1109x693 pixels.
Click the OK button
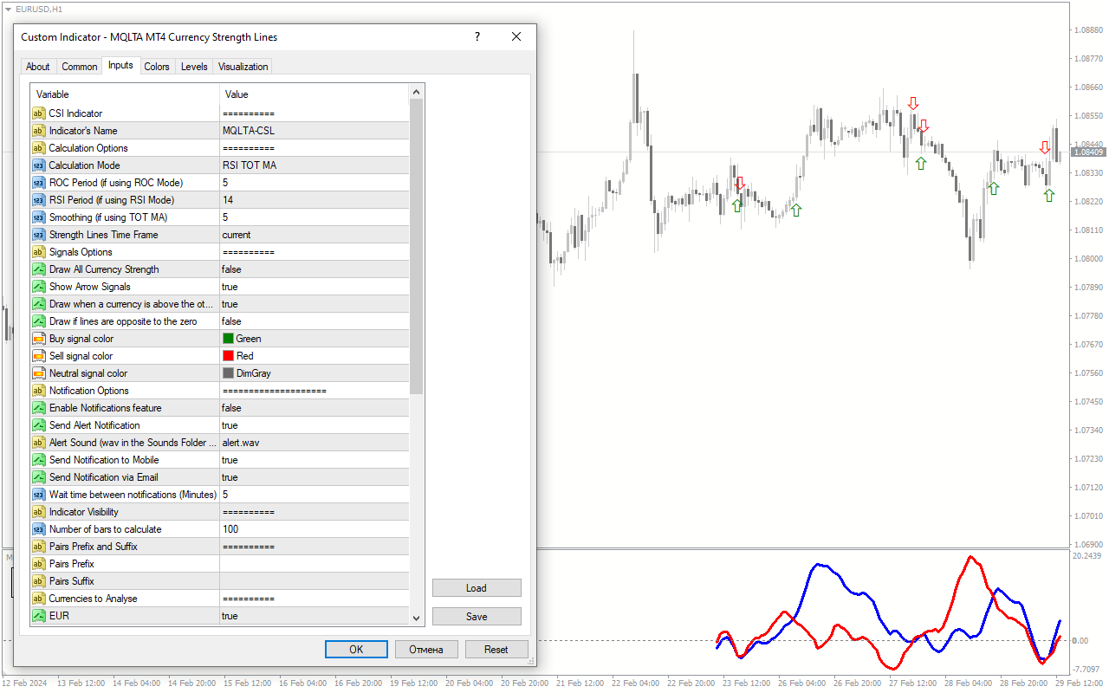tap(356, 649)
